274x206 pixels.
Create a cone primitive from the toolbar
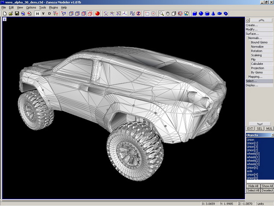[213, 13]
